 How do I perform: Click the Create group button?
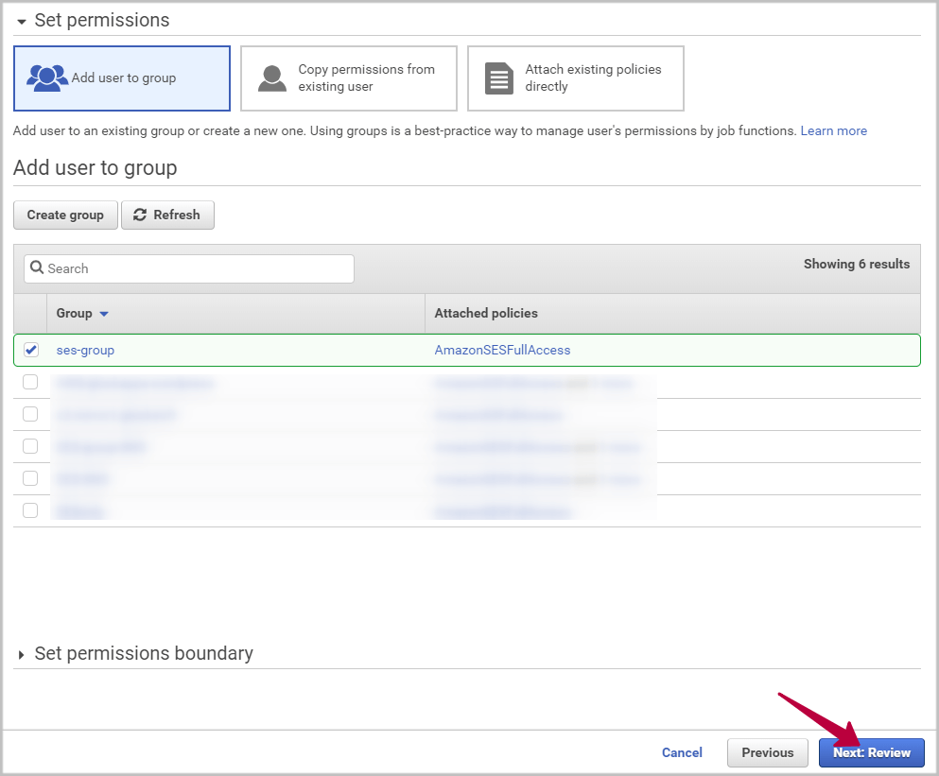point(65,215)
